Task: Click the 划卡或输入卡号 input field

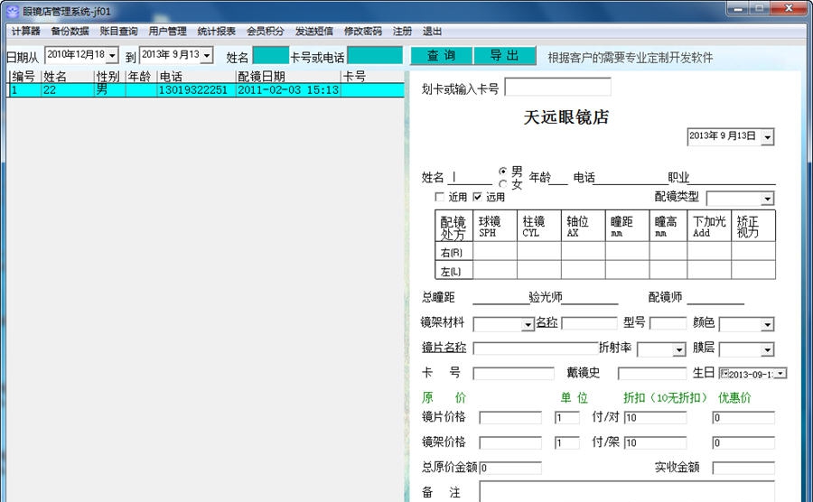Action: coord(557,87)
